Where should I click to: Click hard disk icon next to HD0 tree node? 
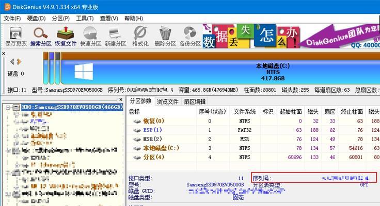pos(16,107)
